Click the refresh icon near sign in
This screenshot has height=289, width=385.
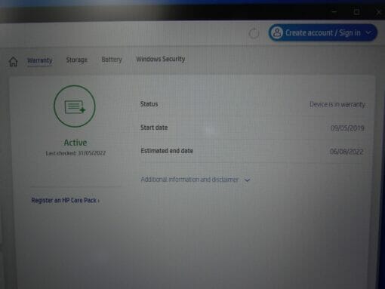click(x=254, y=33)
